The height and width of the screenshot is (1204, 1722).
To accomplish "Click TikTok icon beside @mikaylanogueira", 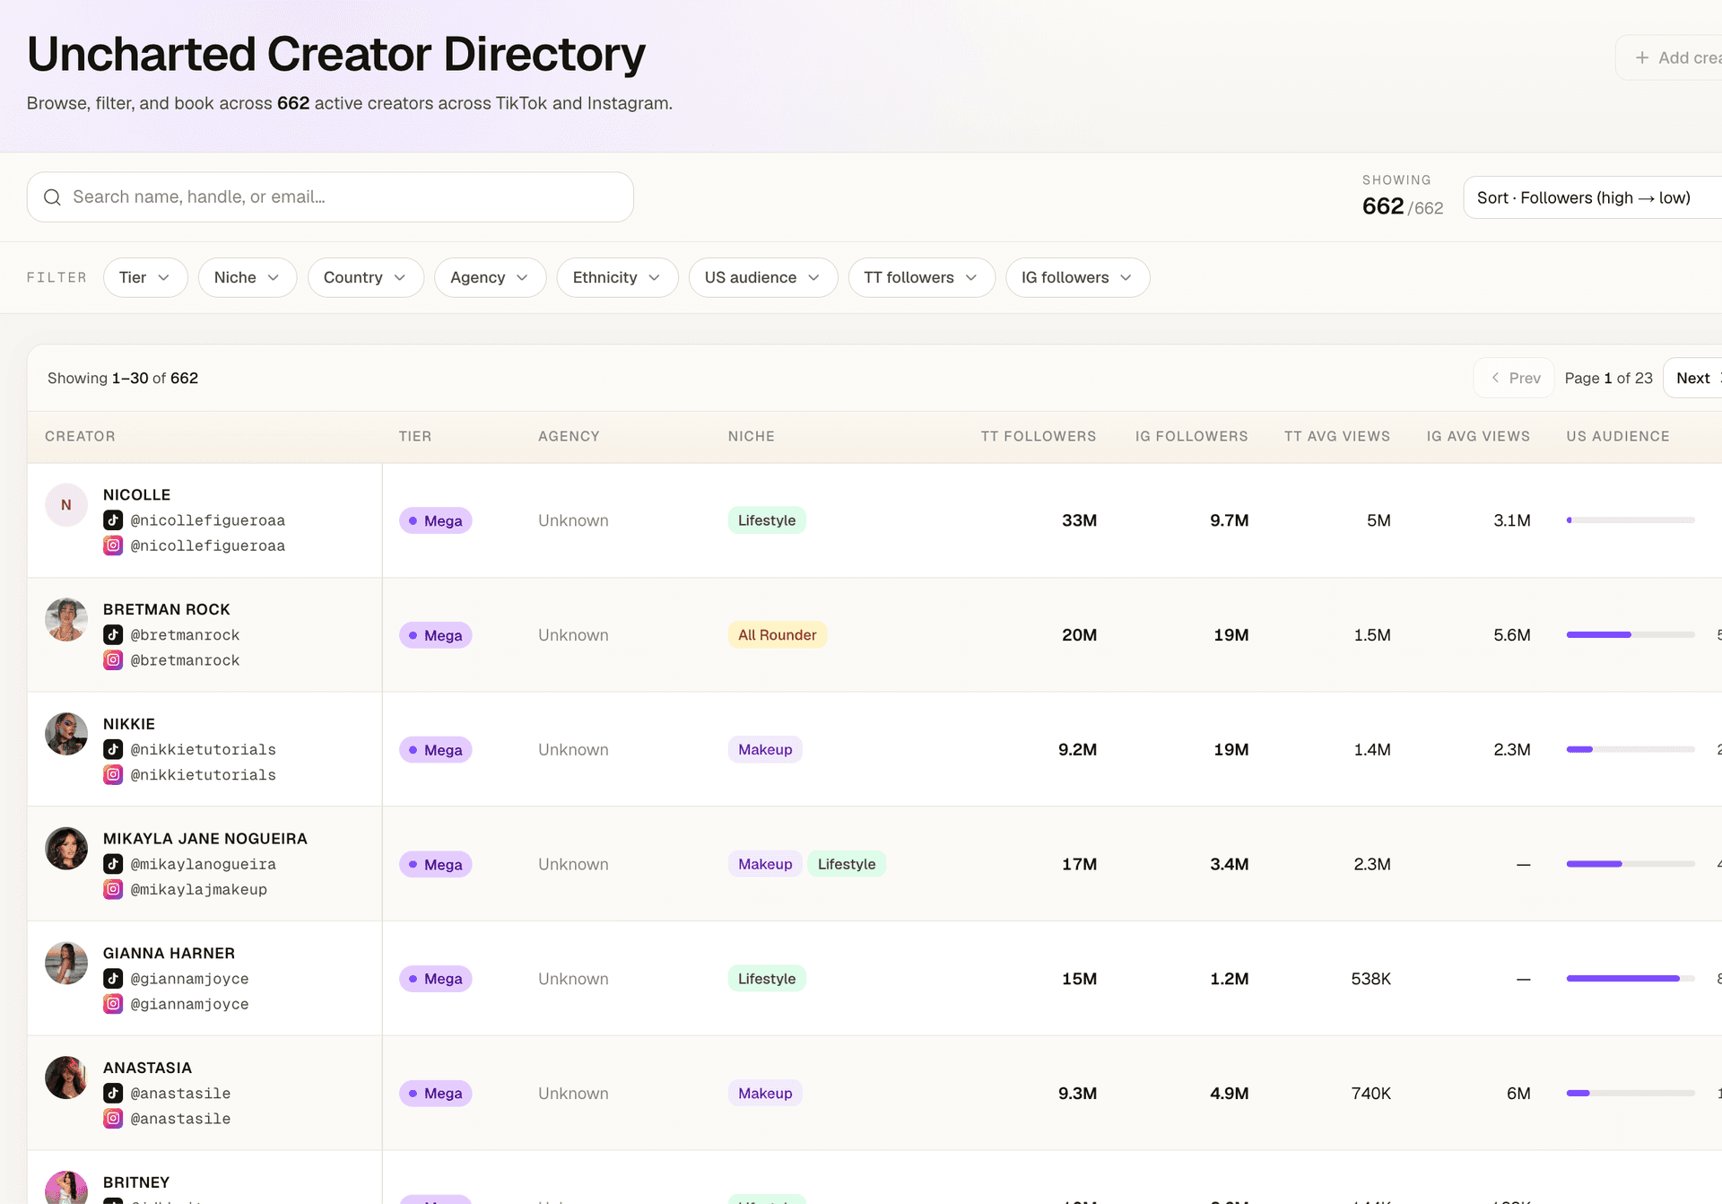I will 113,864.
